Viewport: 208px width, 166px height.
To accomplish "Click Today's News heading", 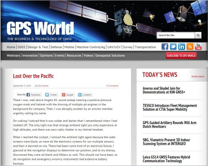I will click(x=160, y=75).
